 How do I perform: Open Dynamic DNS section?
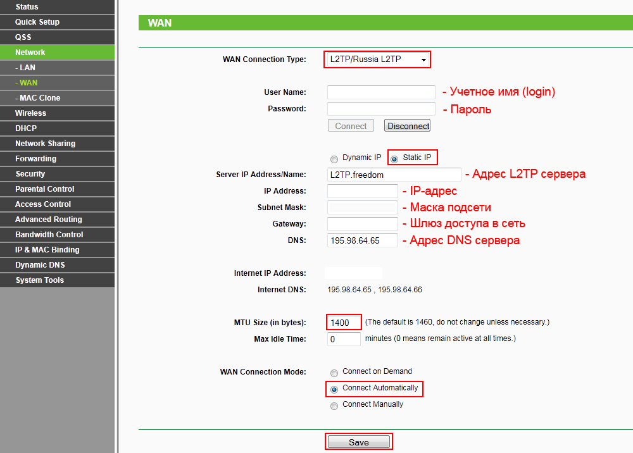click(58, 265)
